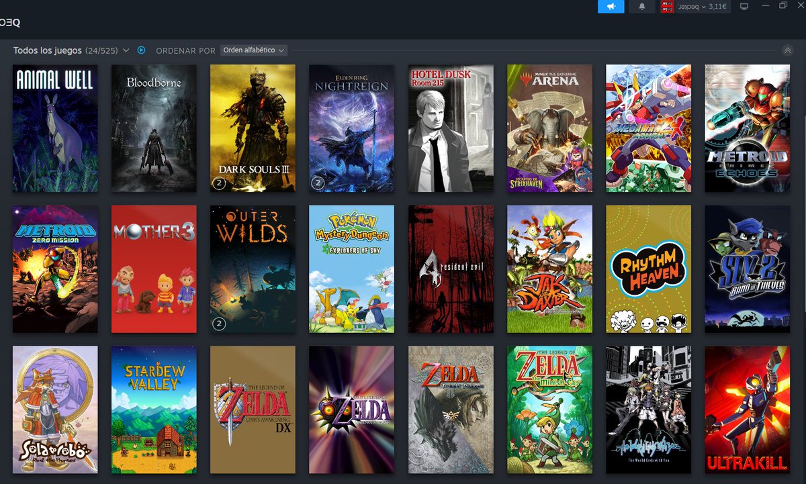The image size is (806, 484).
Task: Select the Bloodborne game cover
Action: [154, 128]
